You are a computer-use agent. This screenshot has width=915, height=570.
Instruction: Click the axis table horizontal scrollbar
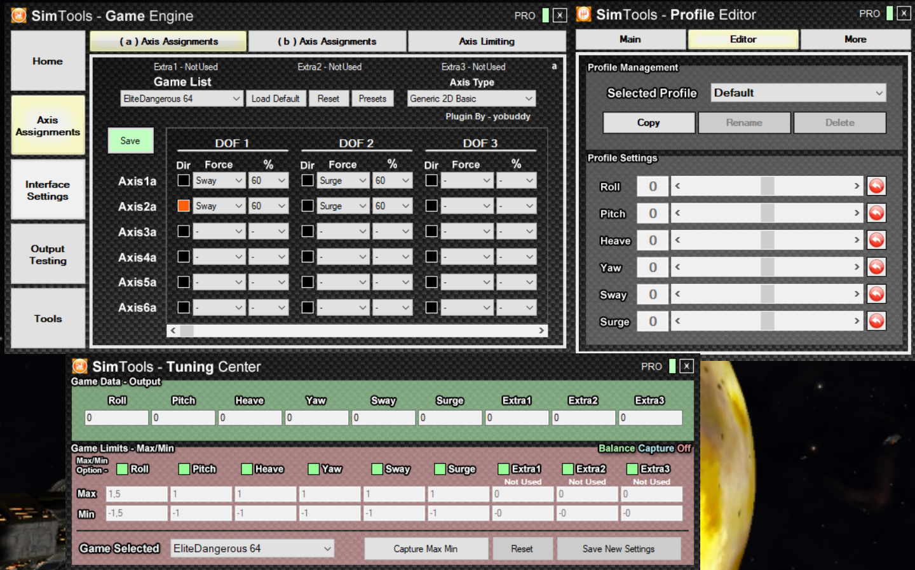357,330
